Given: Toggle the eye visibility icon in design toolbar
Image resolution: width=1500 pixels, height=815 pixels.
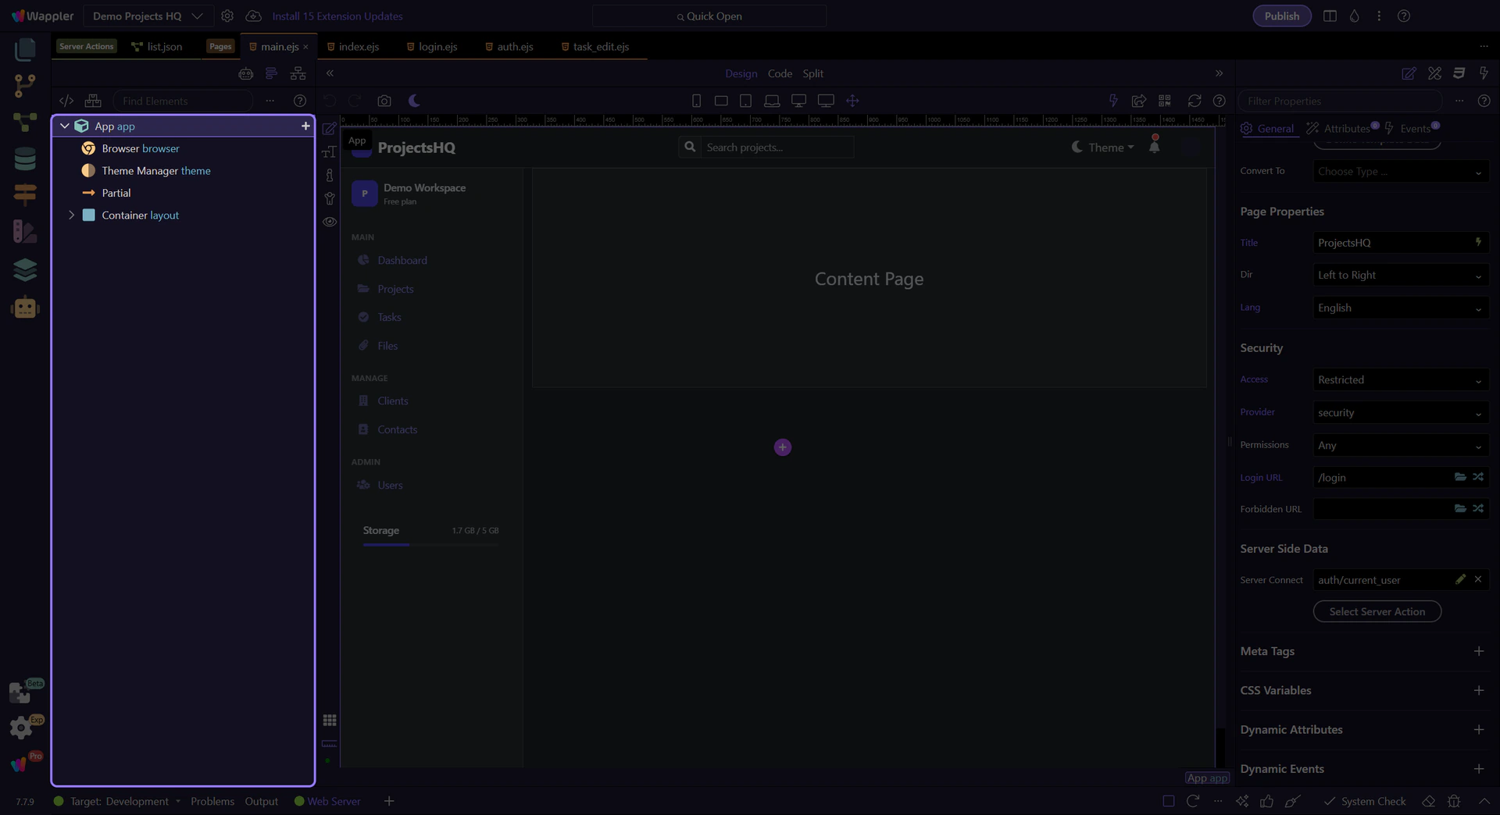Looking at the screenshot, I should tap(330, 222).
